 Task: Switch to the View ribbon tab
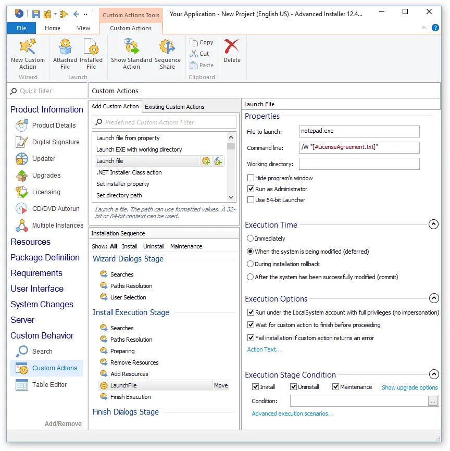click(83, 28)
